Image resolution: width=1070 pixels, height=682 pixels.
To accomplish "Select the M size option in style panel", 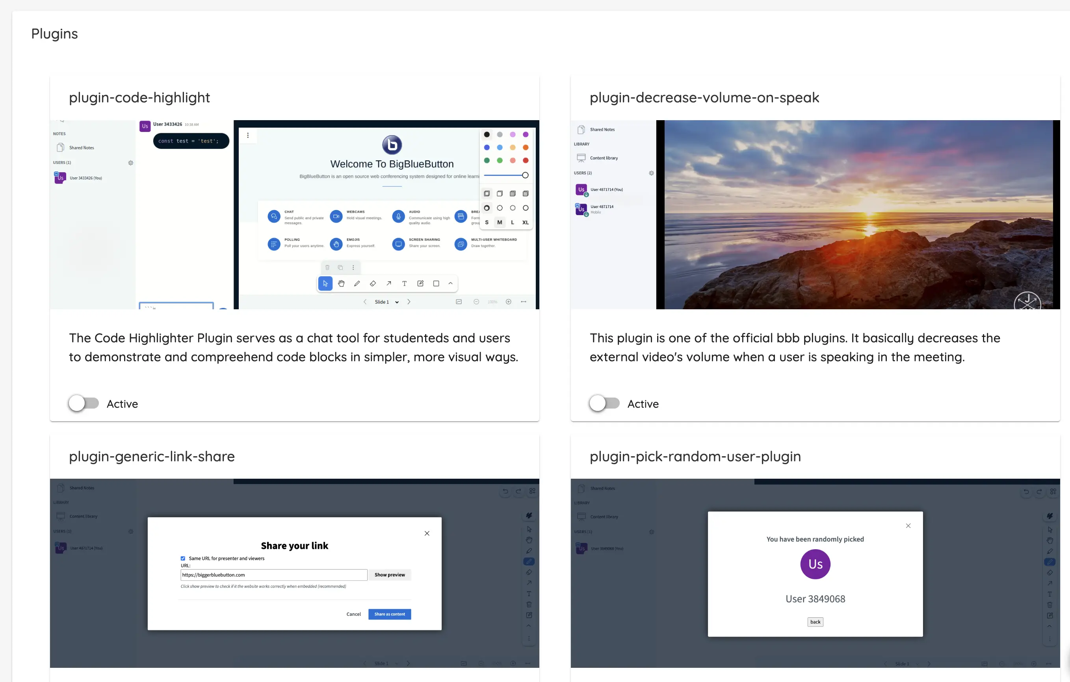I will click(x=500, y=222).
